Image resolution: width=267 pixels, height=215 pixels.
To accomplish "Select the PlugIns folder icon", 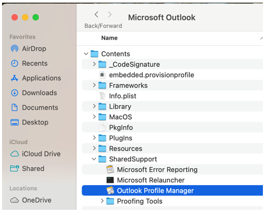I will pyautogui.click(x=102, y=138).
